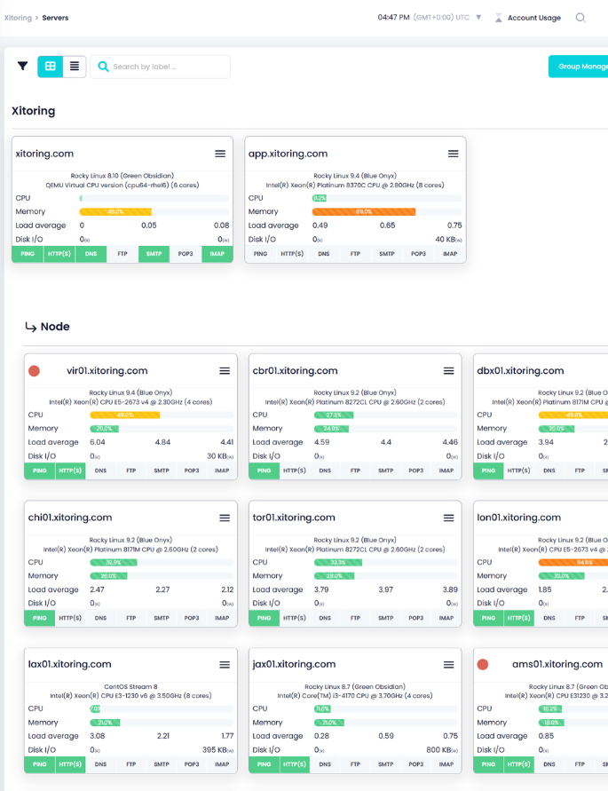Open app.xitoring.com card hamburger menu

coord(453,154)
